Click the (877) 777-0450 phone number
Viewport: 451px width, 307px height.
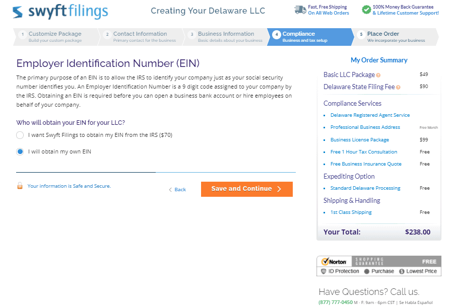tap(336, 302)
